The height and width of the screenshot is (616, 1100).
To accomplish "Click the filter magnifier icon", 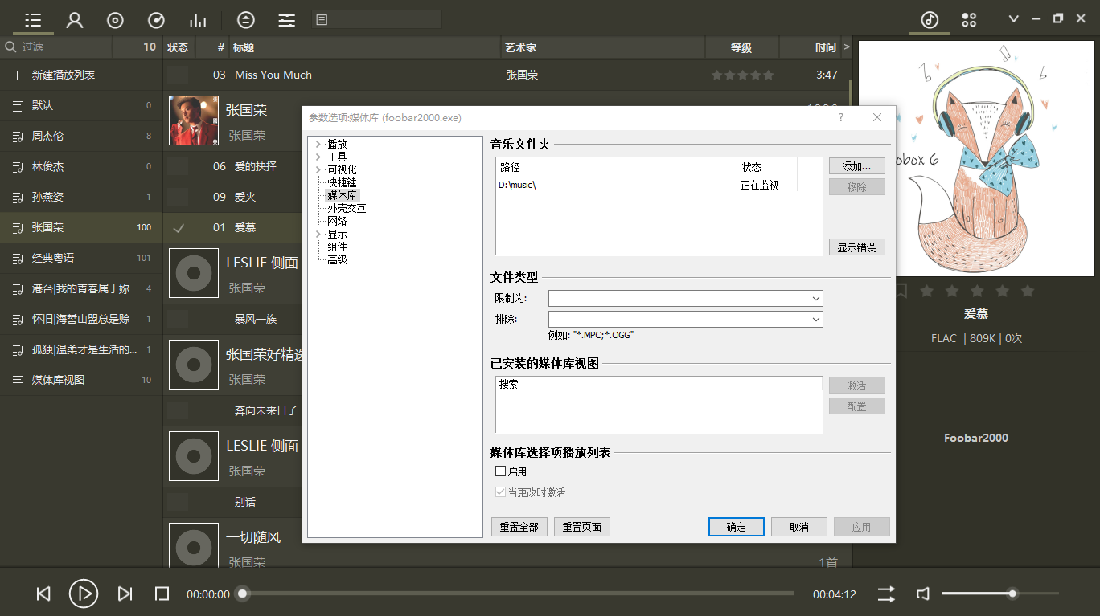I will point(11,47).
